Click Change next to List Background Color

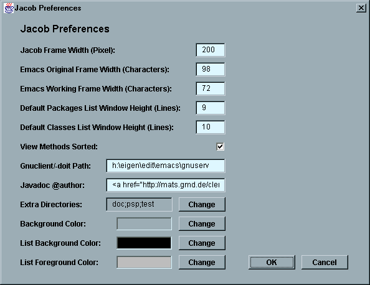[202, 243]
